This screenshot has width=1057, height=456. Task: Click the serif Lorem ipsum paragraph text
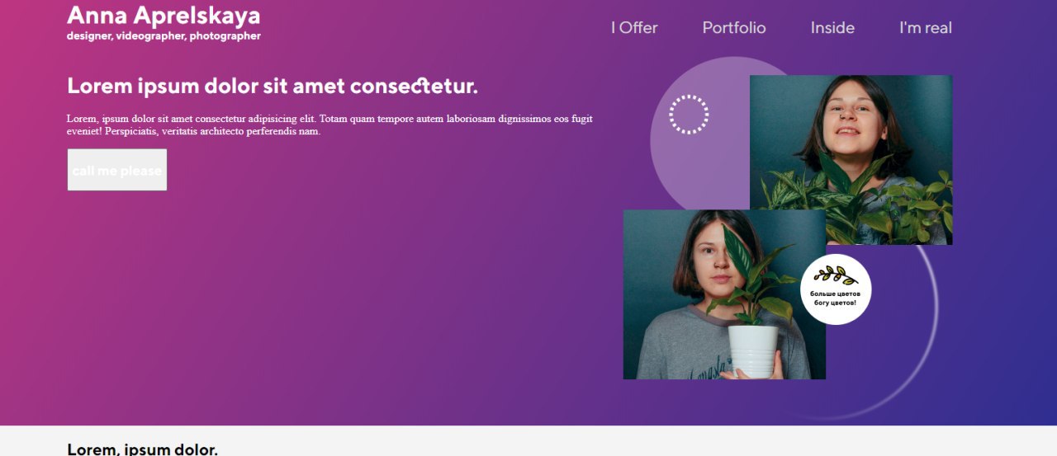pos(329,125)
